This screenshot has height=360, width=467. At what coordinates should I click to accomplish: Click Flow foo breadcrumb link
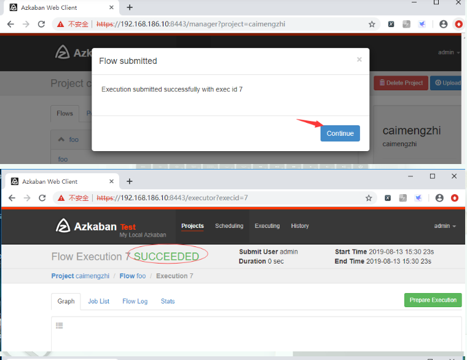click(x=133, y=276)
